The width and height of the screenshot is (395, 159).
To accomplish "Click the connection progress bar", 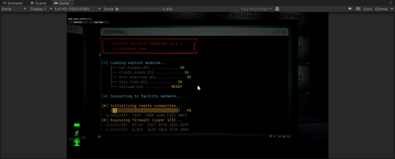I will pyautogui.click(x=145, y=111).
